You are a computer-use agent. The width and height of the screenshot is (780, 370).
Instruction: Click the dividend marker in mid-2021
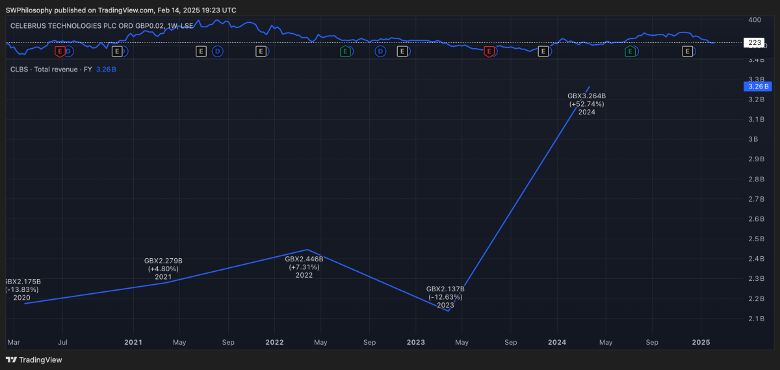(217, 51)
